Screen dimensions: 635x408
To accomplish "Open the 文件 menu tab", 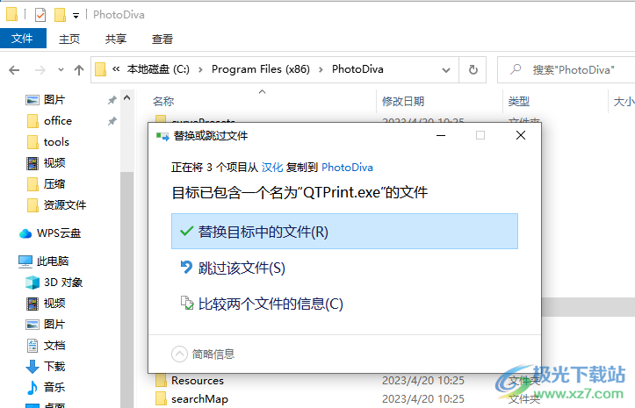I will 23,39.
